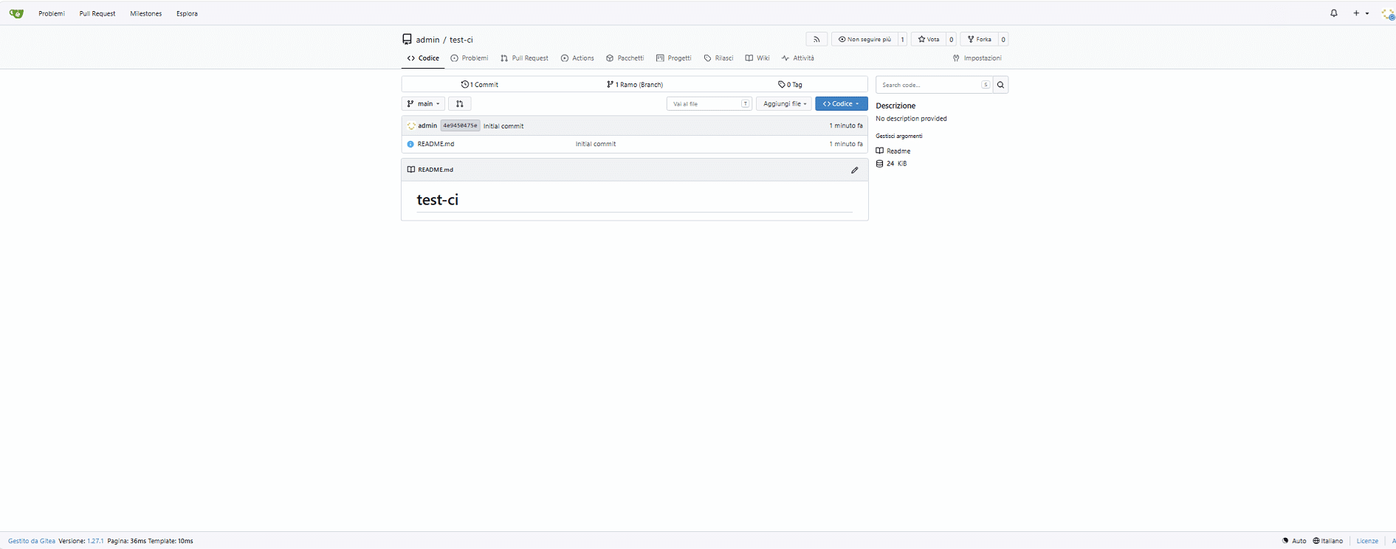Open the Wiki tab
Image resolution: width=1396 pixels, height=549 pixels.
point(757,58)
